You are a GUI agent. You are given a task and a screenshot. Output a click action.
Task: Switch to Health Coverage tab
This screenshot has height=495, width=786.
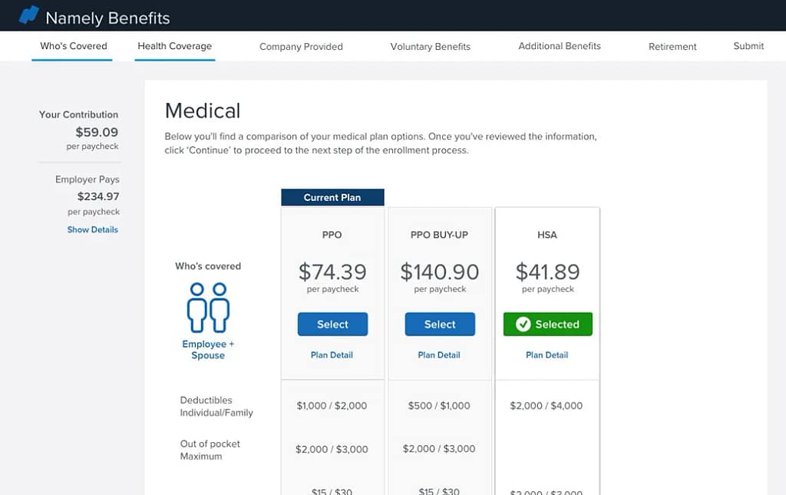point(174,46)
